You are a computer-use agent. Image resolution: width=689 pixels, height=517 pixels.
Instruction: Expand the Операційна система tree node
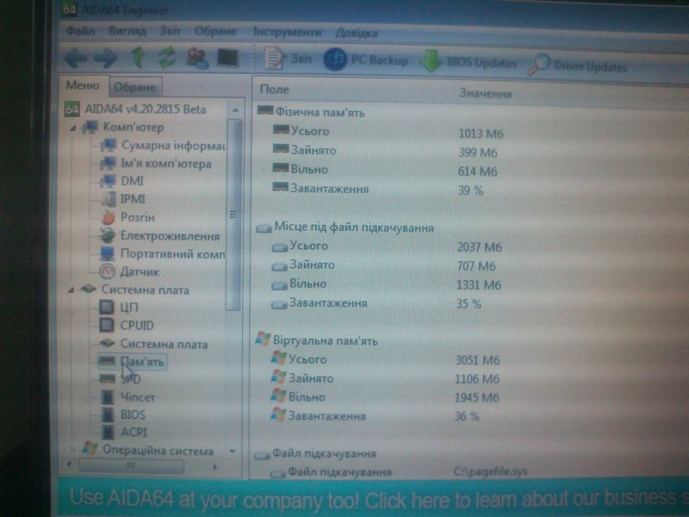[x=72, y=450]
